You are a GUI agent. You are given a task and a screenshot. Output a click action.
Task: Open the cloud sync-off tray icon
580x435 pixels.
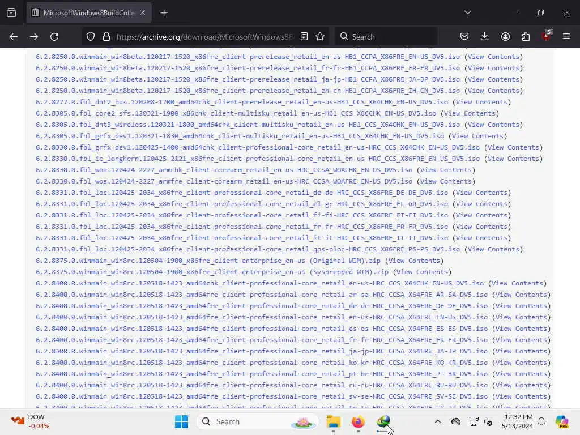[x=456, y=421]
